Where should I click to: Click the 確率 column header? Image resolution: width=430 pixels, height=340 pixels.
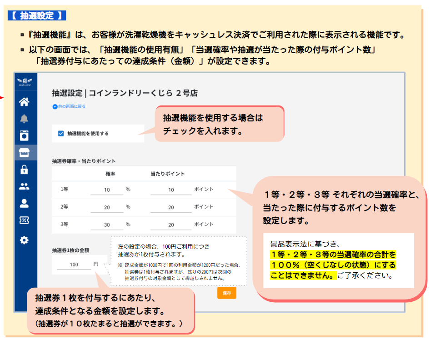110,174
